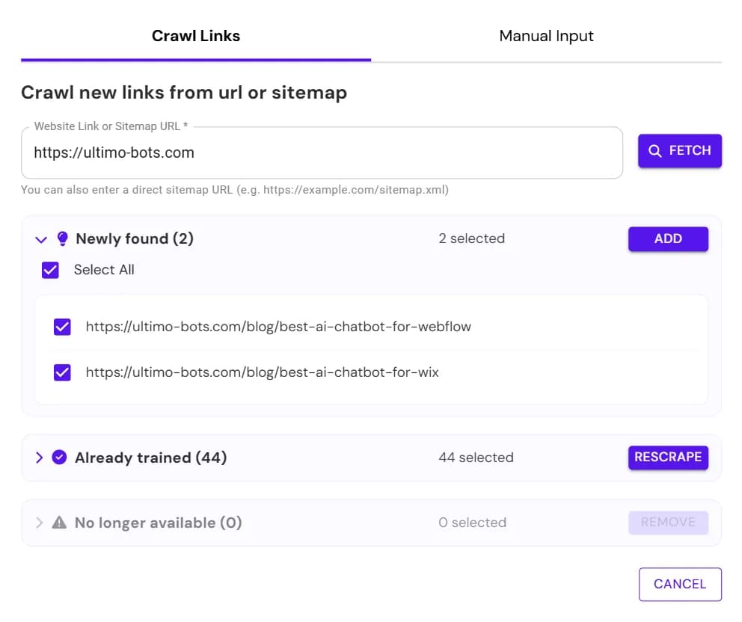Focus the Website Link or Sitemap URL field
742x622 pixels.
point(322,153)
